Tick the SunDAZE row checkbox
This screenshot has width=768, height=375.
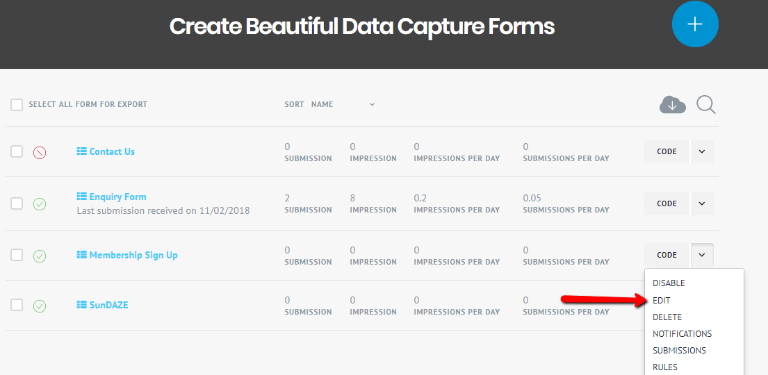17,305
